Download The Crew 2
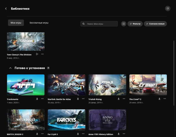This screenshot has height=137, width=176. coord(159,99)
